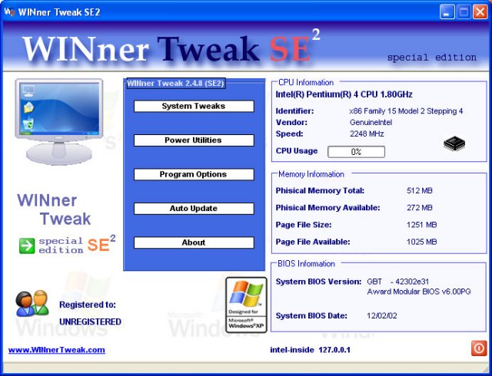
Task: Click the title bar app icon
Action: point(10,12)
